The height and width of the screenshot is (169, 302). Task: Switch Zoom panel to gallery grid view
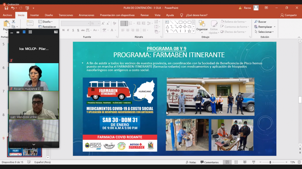click(30, 32)
